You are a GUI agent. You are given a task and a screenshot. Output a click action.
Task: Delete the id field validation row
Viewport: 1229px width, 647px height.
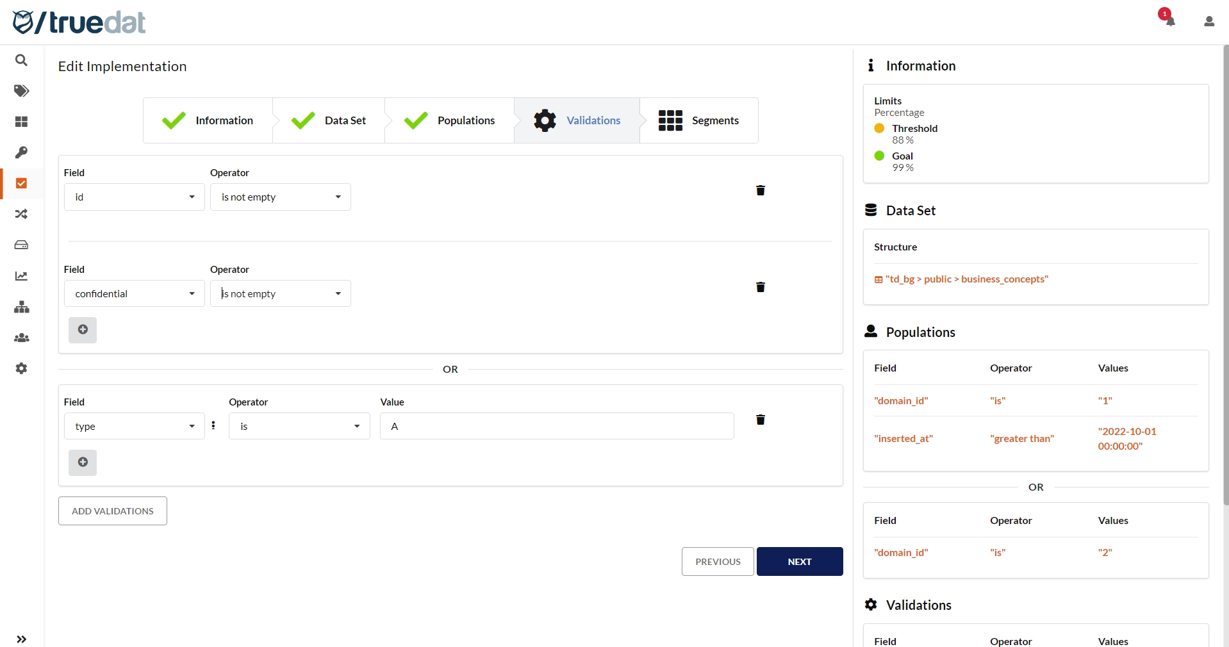coord(760,190)
